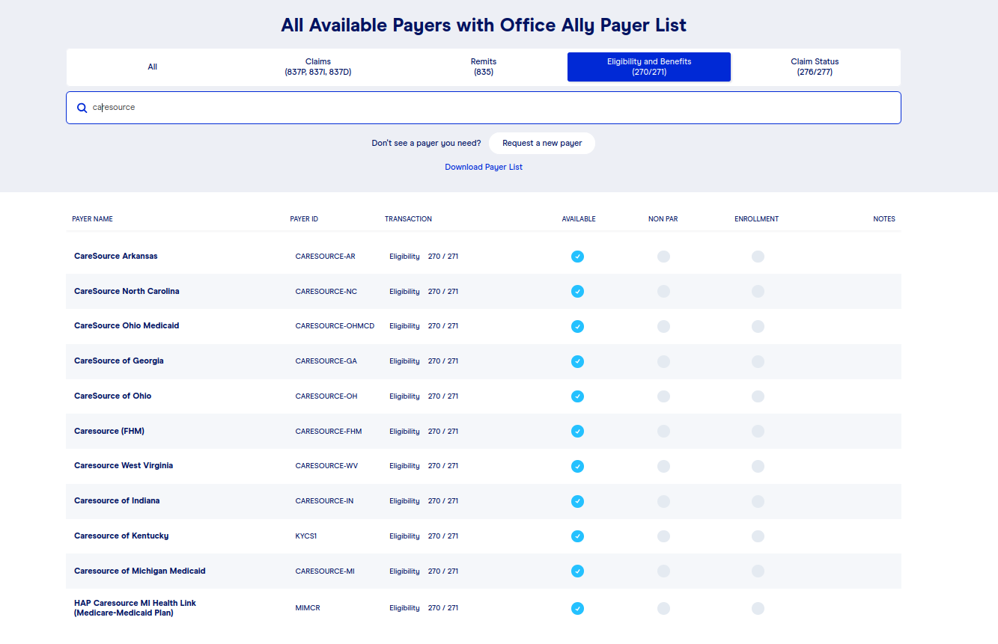Click Enrollment indicator for Caresource of Michigan Medicaid
The width and height of the screenshot is (998, 644).
click(758, 571)
